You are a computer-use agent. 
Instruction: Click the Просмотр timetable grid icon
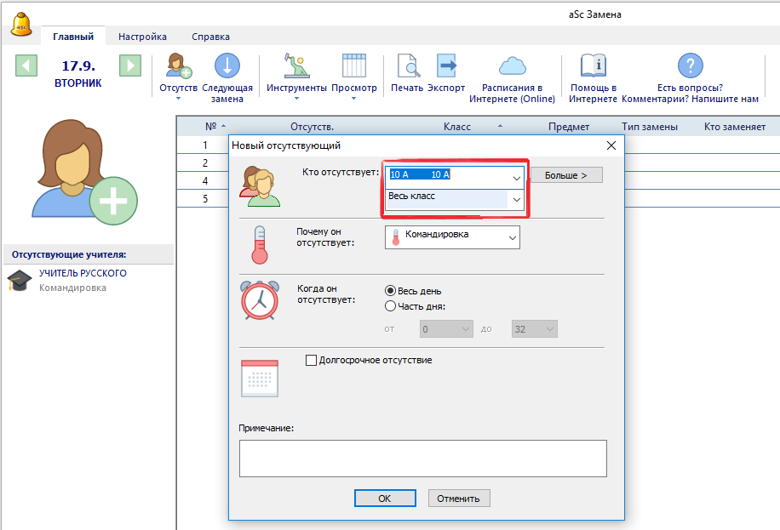pos(353,66)
